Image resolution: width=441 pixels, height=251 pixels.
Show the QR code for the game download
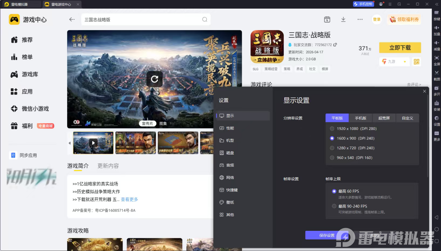pos(417,61)
